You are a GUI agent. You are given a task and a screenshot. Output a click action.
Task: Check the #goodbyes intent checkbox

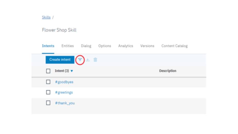pyautogui.click(x=48, y=82)
